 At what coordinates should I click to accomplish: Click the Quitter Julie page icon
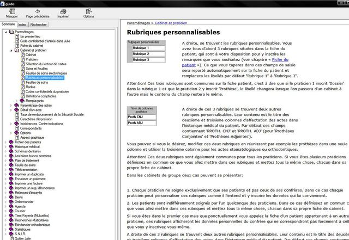tap(11, 239)
